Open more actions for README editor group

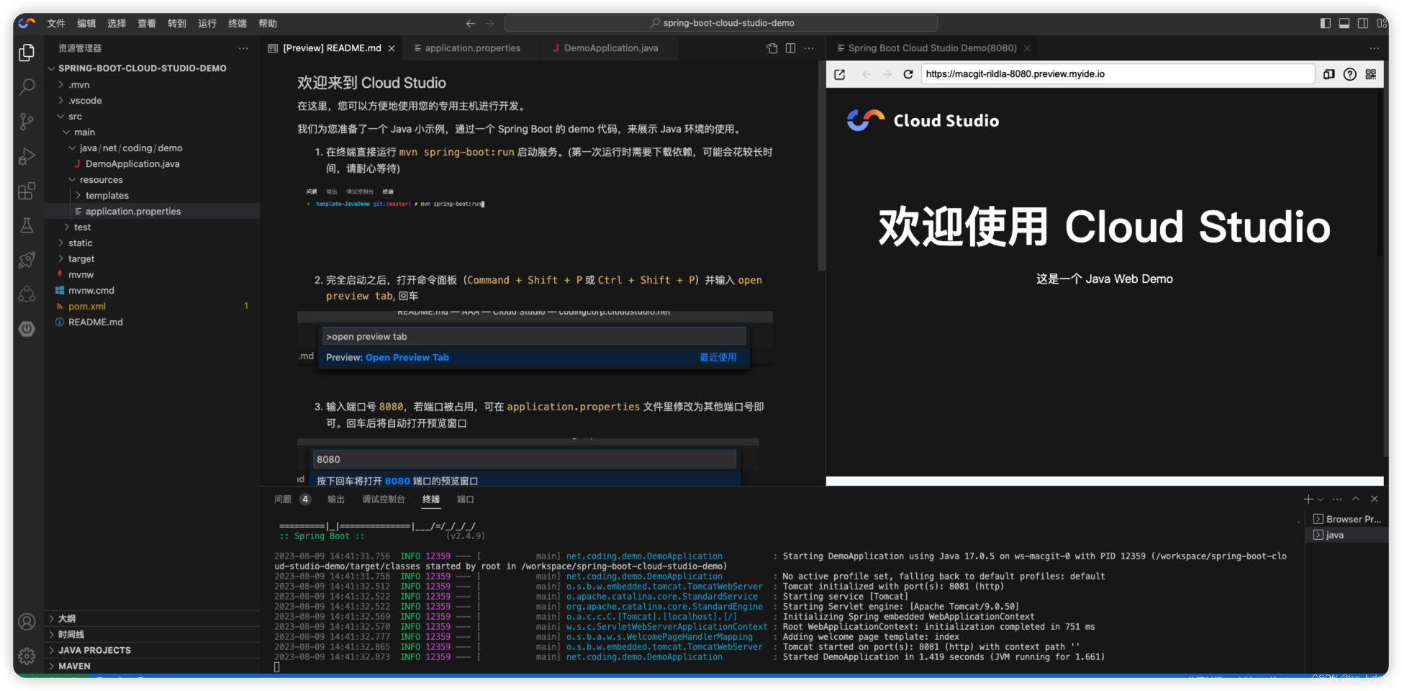click(809, 48)
